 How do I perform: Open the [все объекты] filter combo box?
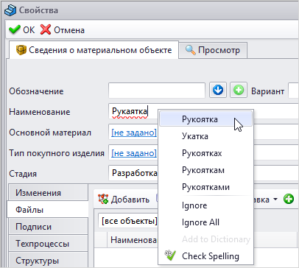pos(128,221)
